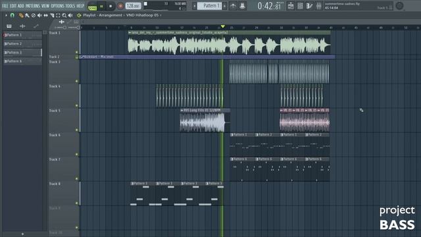Toggle Track 3 mute dot
Image resolution: width=421 pixels, height=237 pixels.
pyautogui.click(x=76, y=81)
